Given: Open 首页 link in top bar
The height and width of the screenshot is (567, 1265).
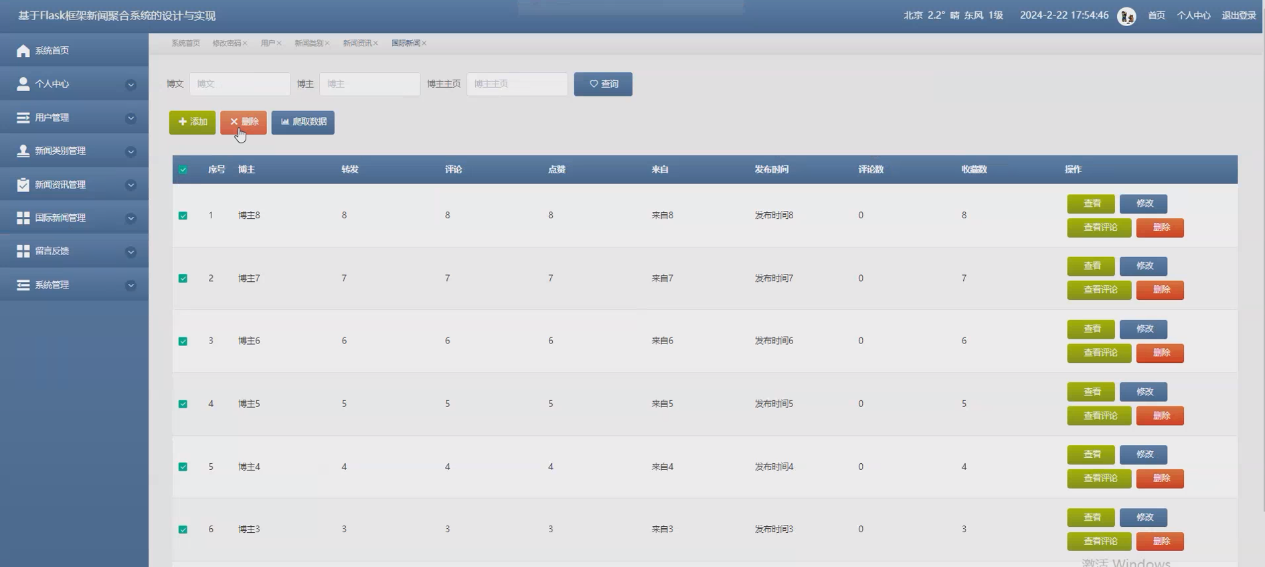Looking at the screenshot, I should (x=1157, y=15).
